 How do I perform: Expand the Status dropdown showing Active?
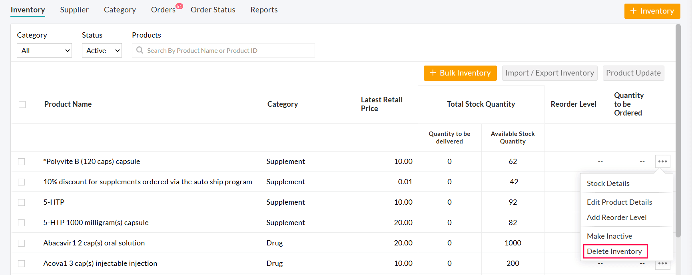[102, 51]
